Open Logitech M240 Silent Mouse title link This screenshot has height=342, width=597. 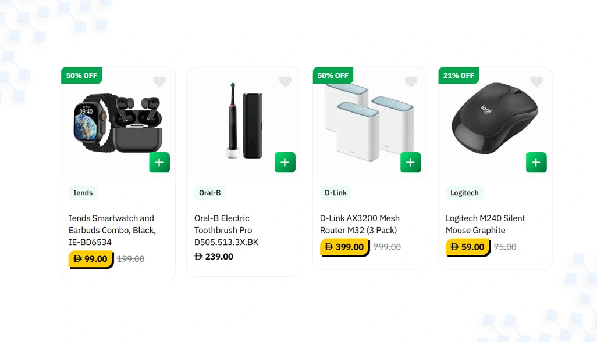point(485,224)
